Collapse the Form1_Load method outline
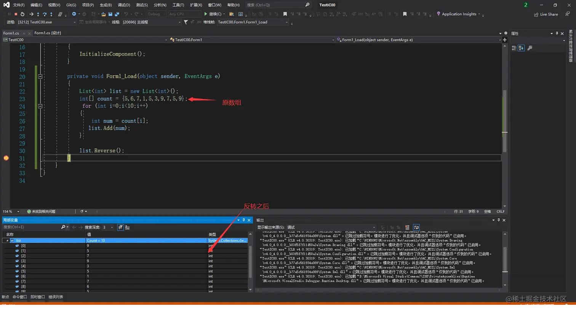The height and width of the screenshot is (312, 576). (x=40, y=76)
